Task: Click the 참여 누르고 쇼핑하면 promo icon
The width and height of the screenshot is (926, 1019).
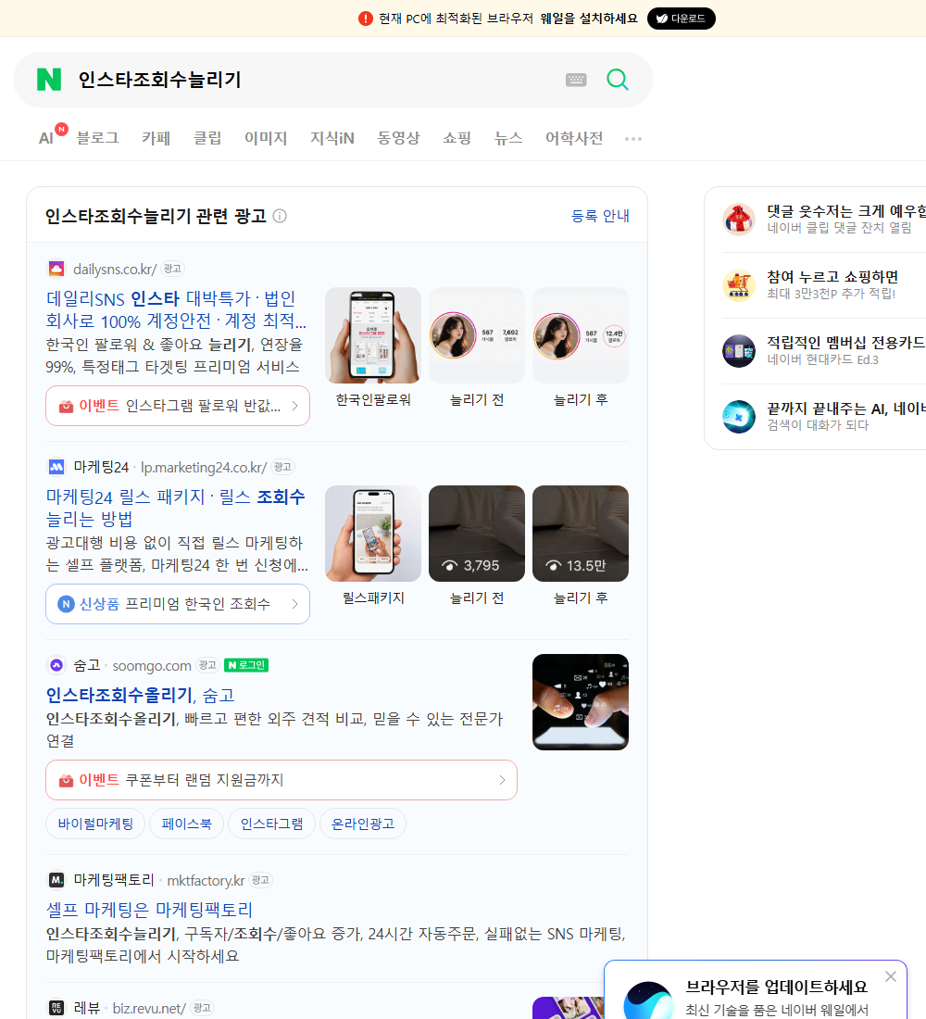Action: pos(739,284)
